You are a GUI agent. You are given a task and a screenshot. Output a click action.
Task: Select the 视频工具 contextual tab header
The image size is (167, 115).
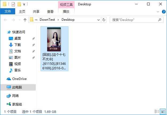coord(66,5)
